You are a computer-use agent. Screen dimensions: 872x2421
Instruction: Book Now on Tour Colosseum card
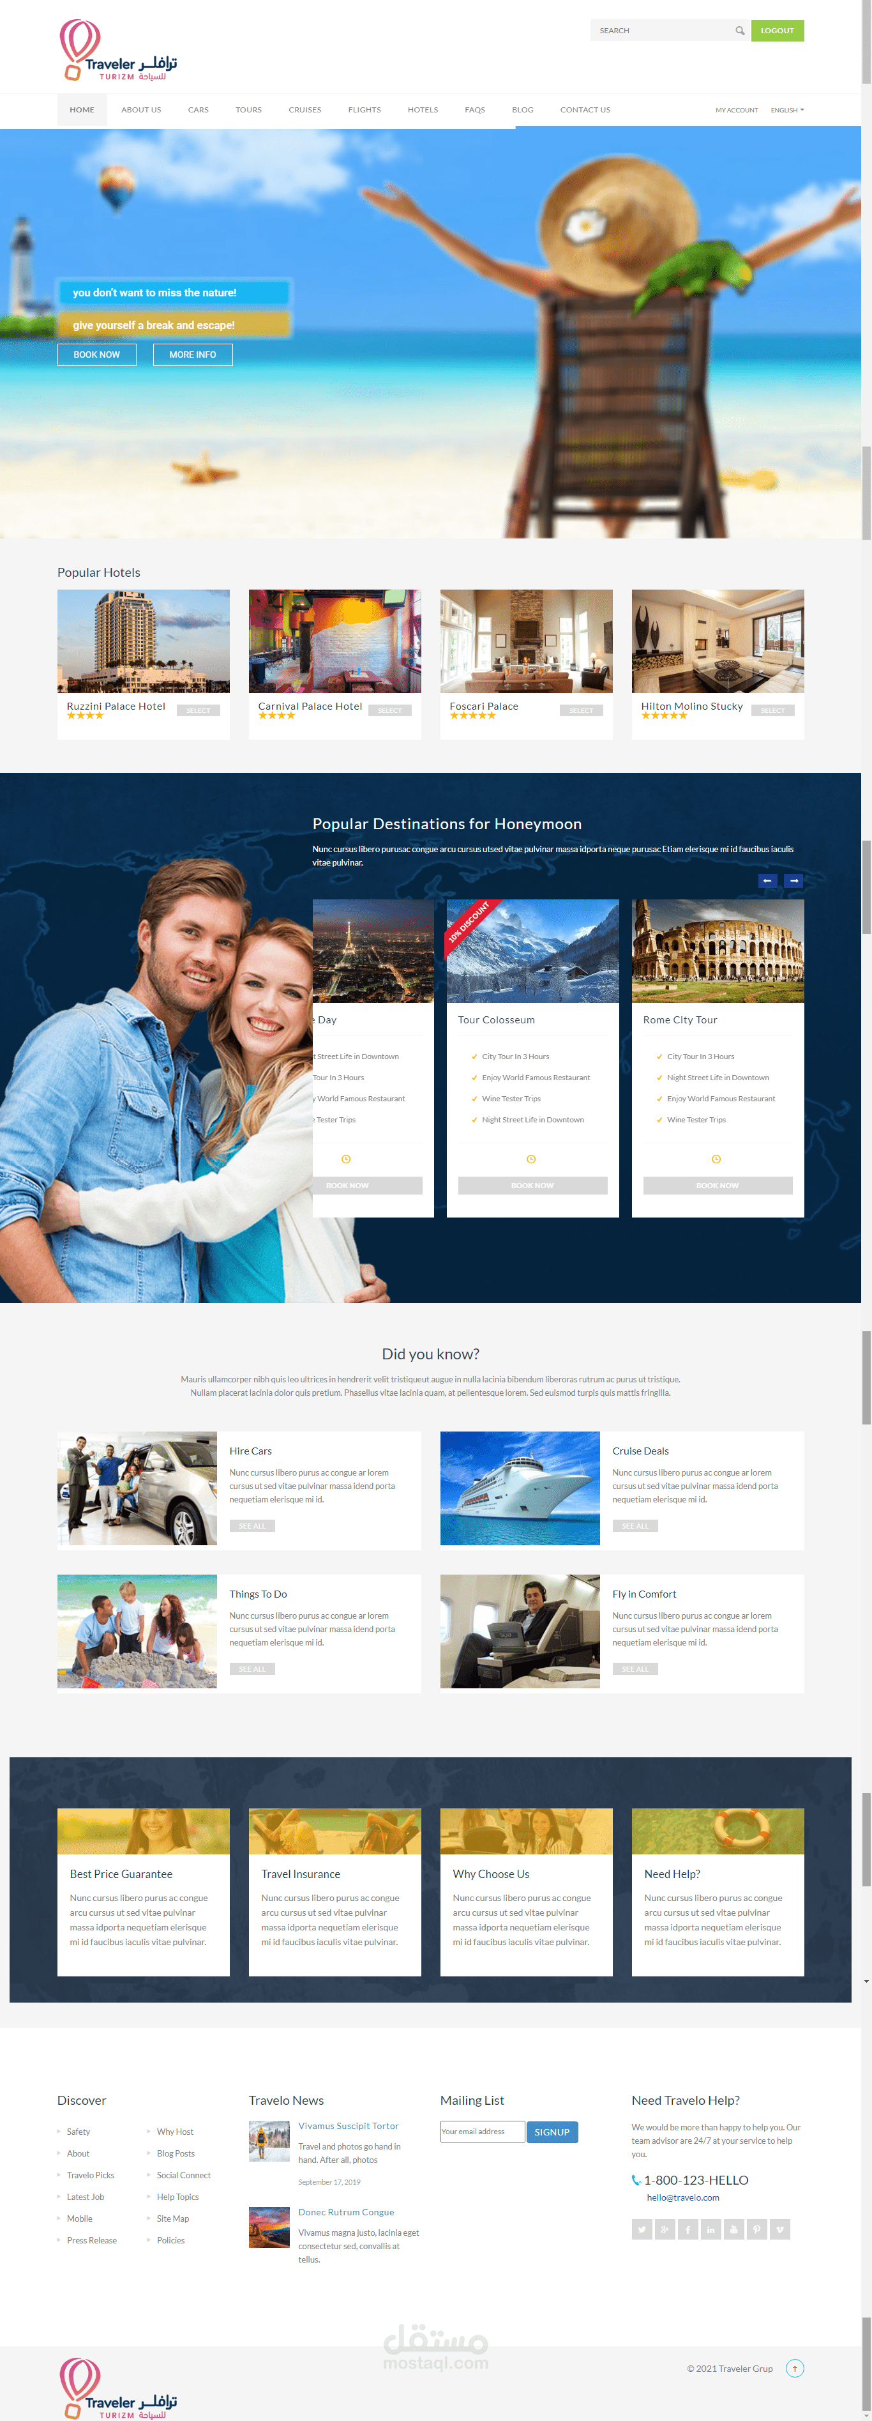point(533,1185)
